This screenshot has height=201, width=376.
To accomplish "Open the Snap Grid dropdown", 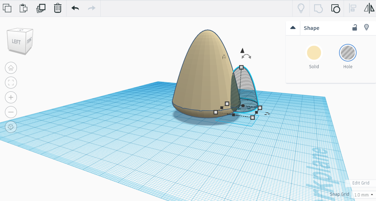I will [x=364, y=195].
